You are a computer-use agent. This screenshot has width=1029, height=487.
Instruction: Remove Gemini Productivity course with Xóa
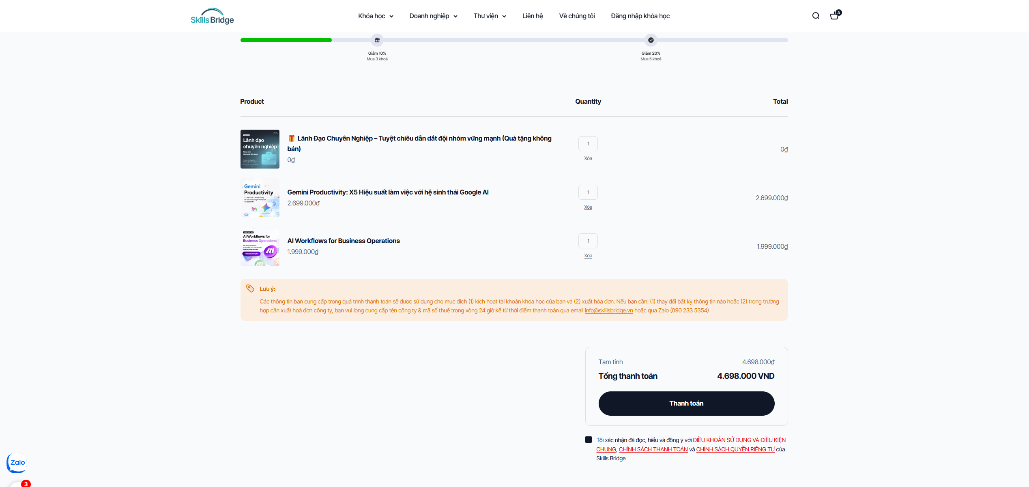(x=588, y=207)
